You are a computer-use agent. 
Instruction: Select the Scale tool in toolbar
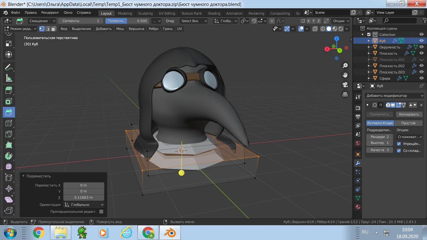(9, 43)
